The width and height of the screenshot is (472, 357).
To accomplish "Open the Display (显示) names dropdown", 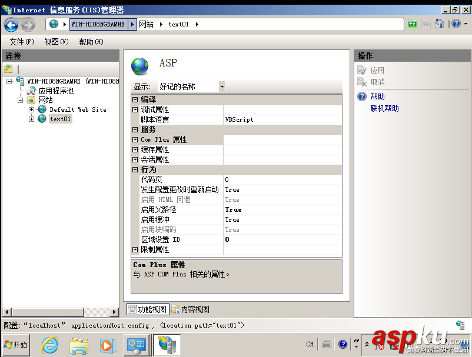I will pos(222,86).
